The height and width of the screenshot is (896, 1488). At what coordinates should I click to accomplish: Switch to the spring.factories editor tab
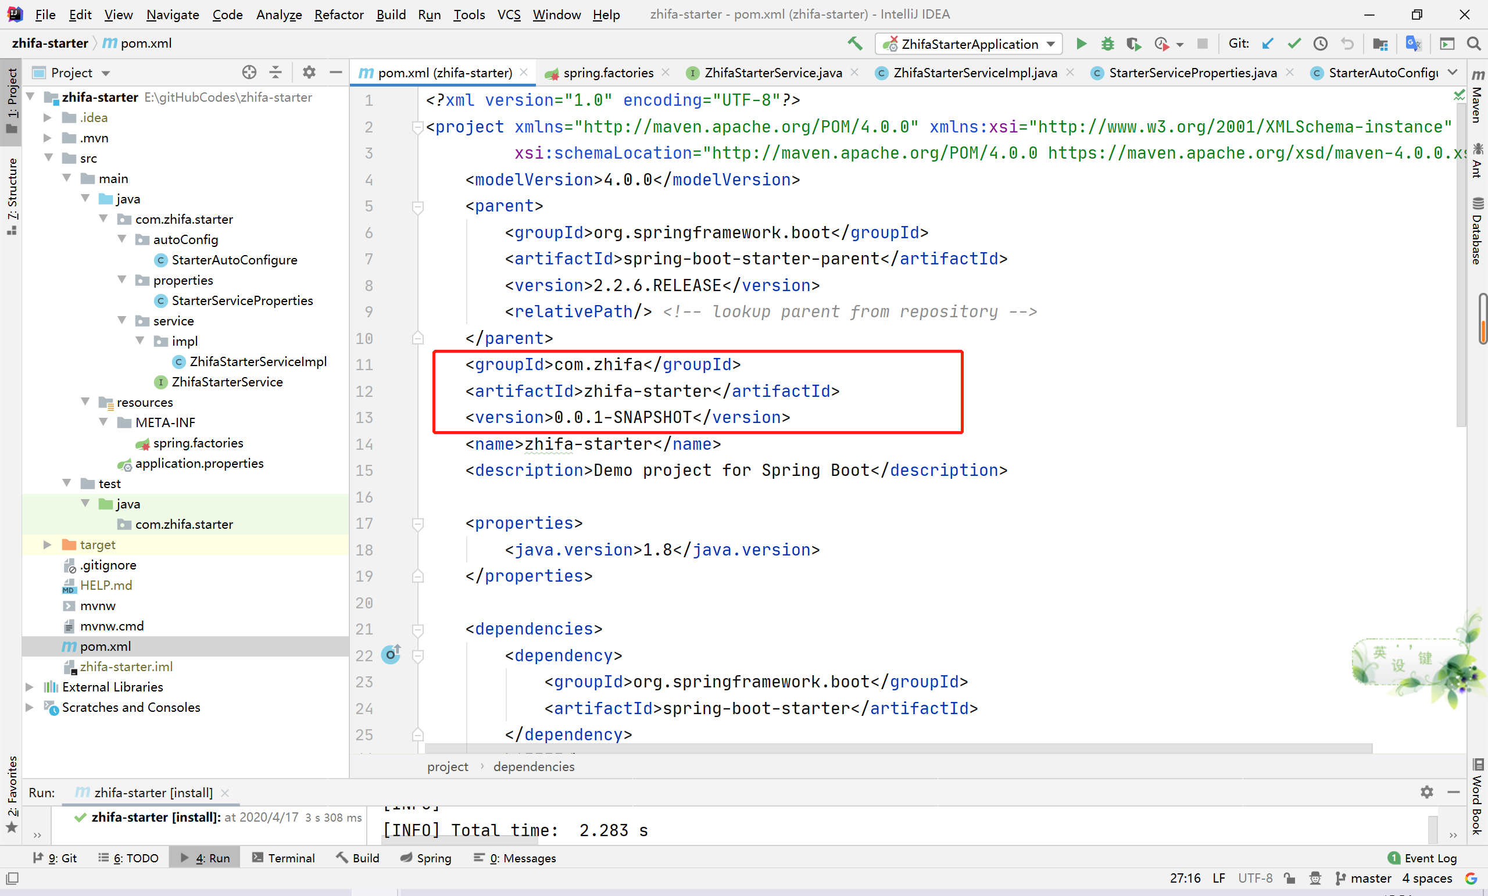607,73
